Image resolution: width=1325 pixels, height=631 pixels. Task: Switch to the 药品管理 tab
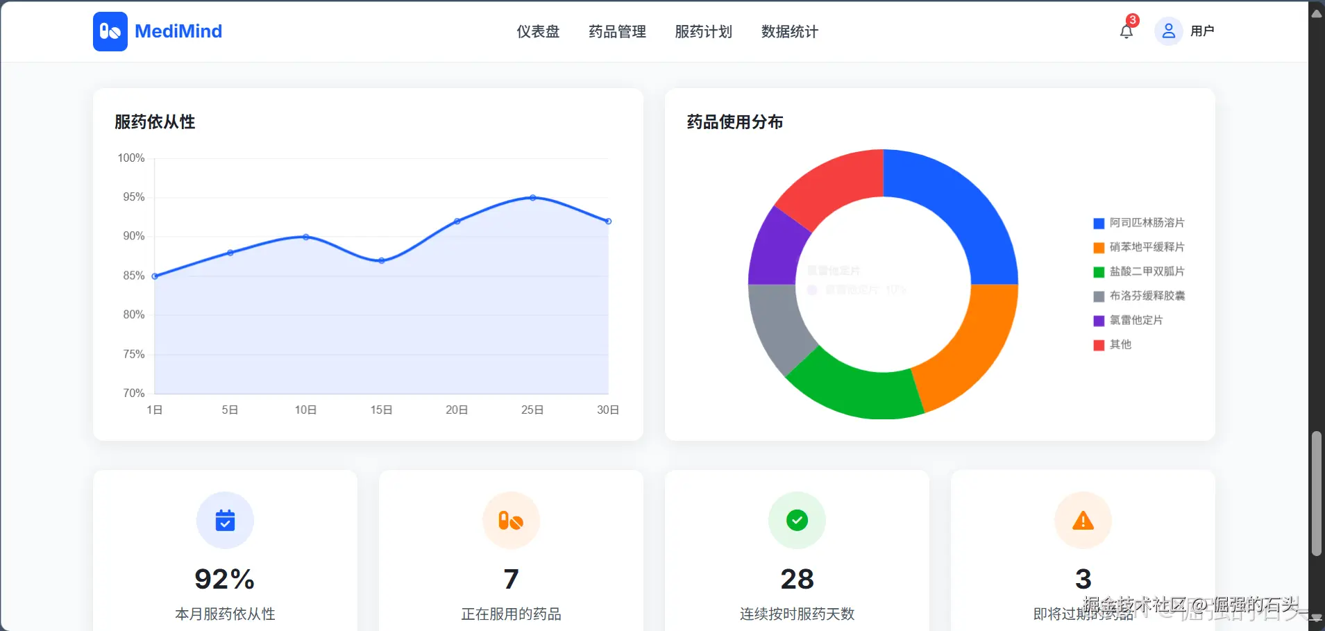[x=616, y=31]
